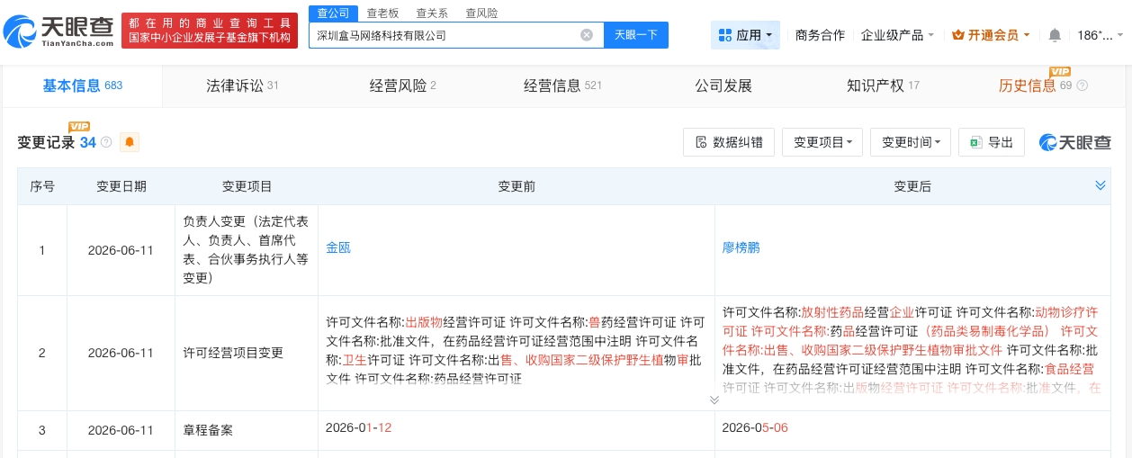Click the crown icon for 开通会员
Image resolution: width=1132 pixels, height=458 pixels.
958,35
